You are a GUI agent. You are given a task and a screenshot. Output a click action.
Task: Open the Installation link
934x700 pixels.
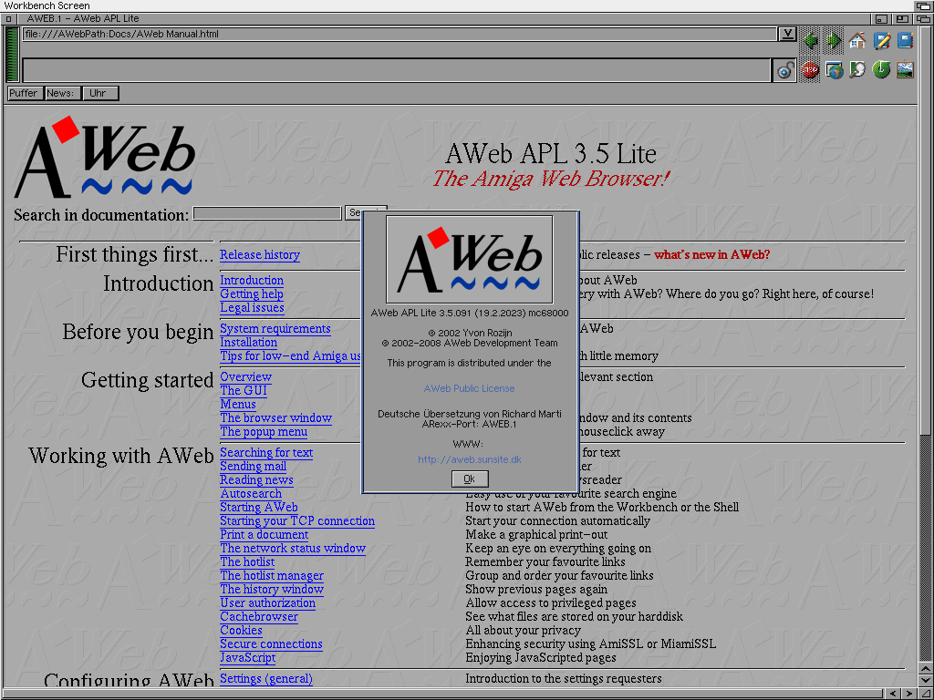point(248,343)
